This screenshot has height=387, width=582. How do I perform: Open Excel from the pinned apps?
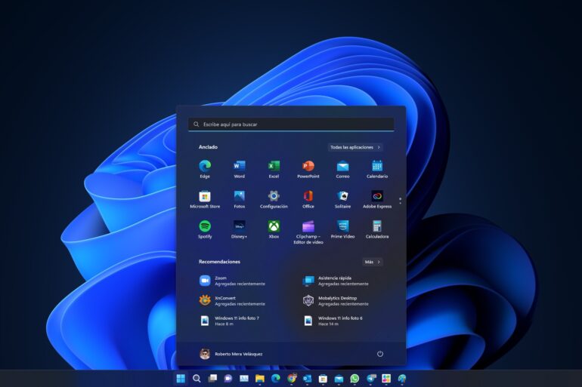[x=274, y=169]
